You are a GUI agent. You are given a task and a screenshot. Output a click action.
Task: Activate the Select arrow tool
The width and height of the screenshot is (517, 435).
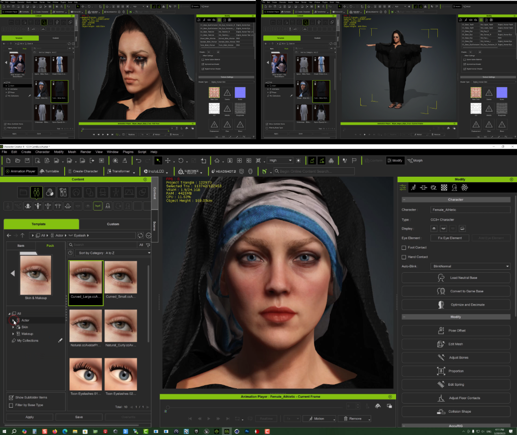158,161
